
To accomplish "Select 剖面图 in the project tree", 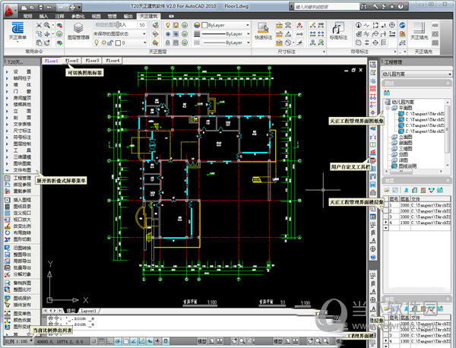I will (405, 143).
